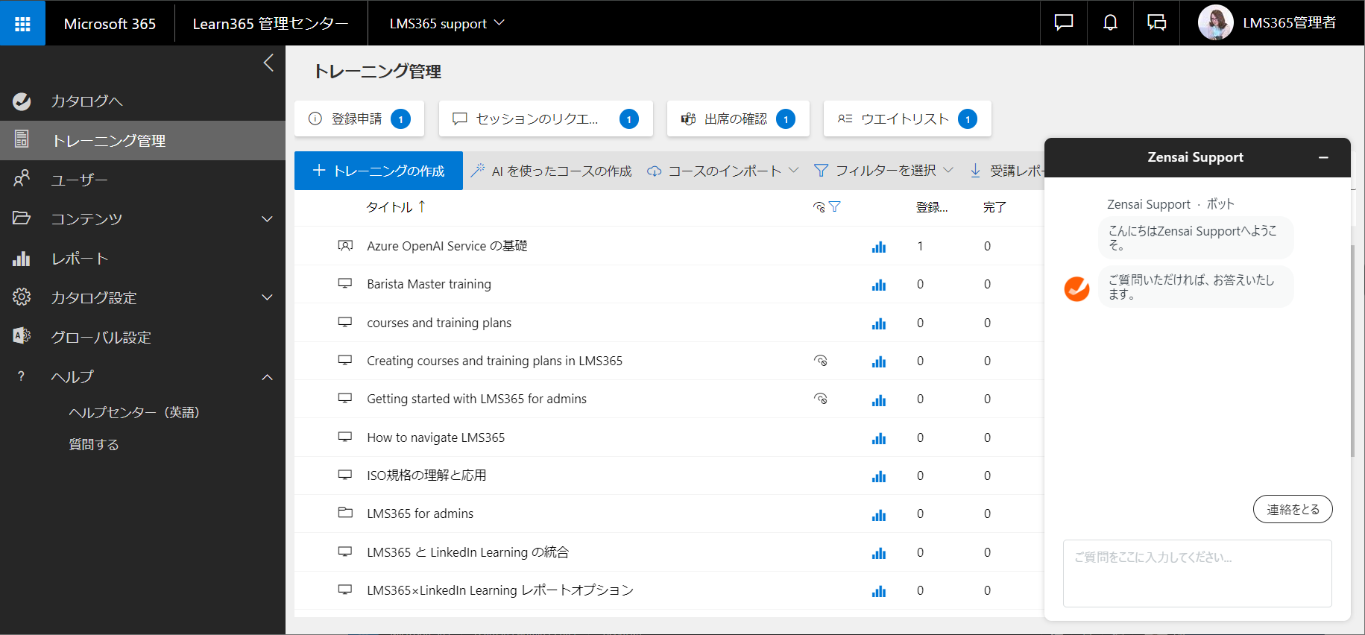Image resolution: width=1365 pixels, height=635 pixels.
Task: Open statistics chart for courses and training plans
Action: (x=879, y=323)
